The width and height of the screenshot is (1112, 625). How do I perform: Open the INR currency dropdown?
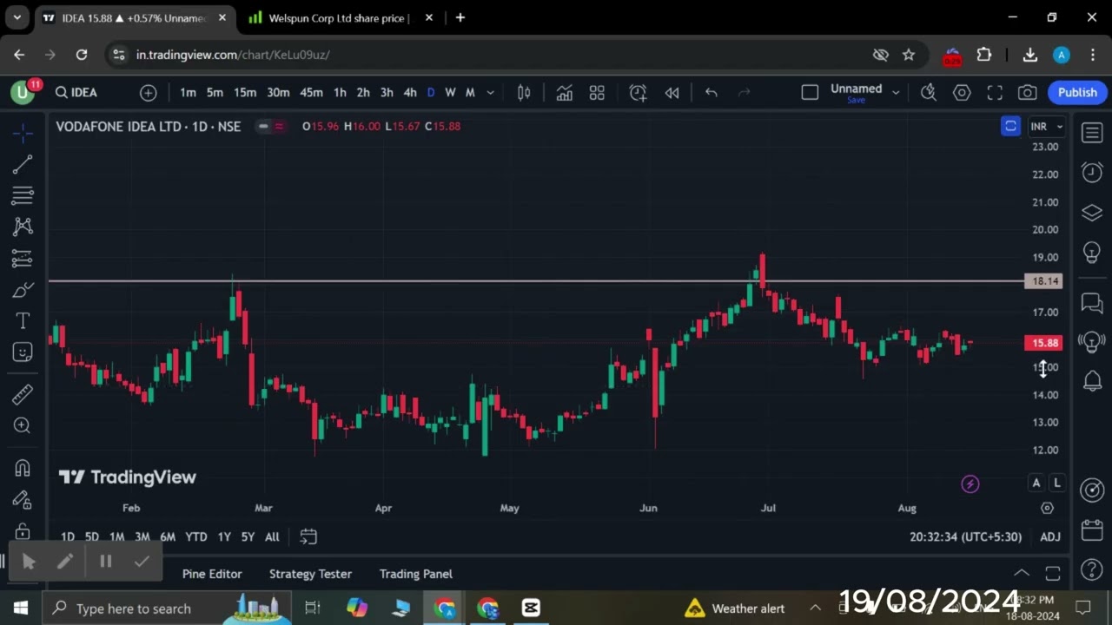click(x=1046, y=127)
